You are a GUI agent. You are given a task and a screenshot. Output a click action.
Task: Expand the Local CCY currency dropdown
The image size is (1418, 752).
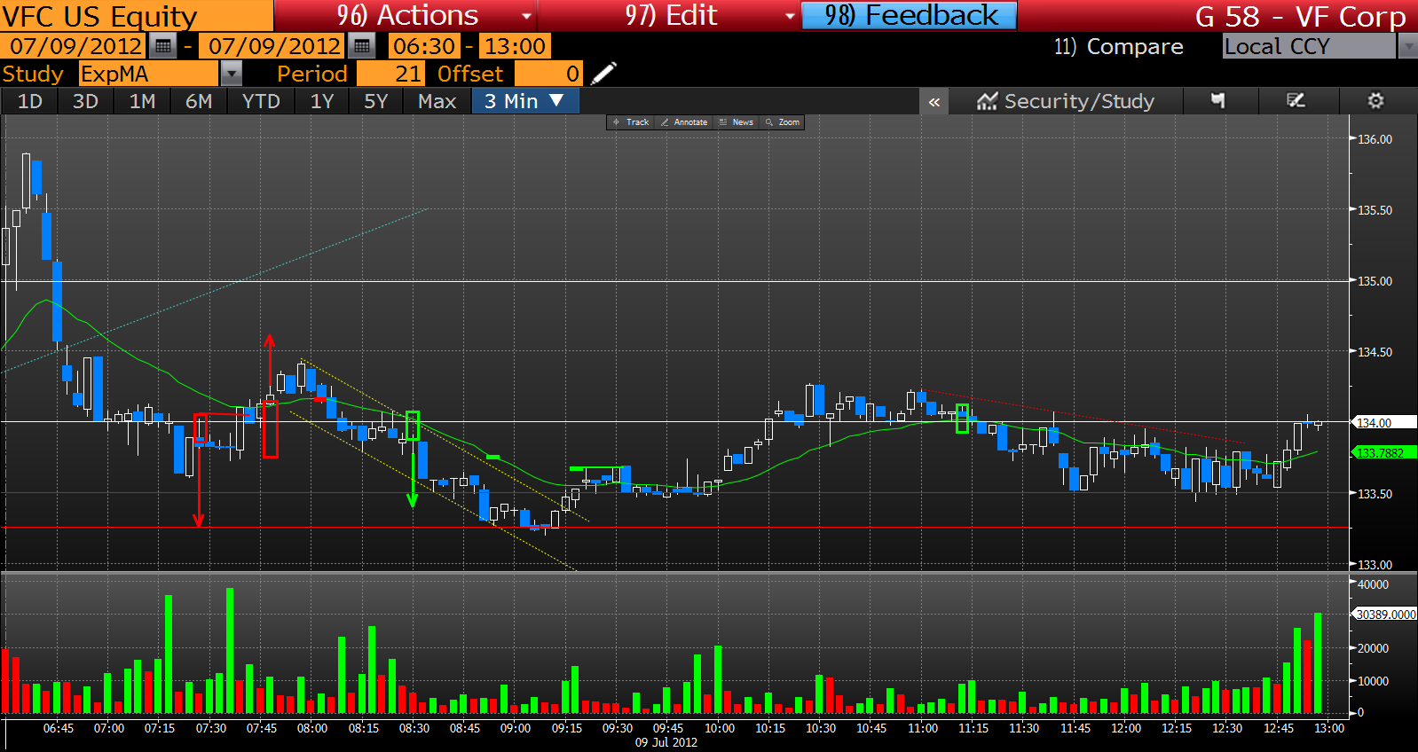[x=1407, y=46]
